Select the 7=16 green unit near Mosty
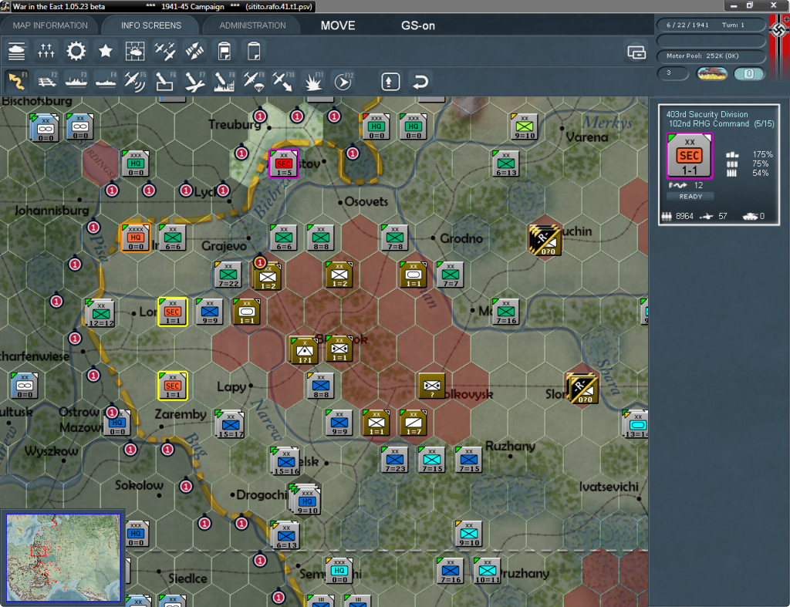Viewport: 790px width, 607px height. tap(506, 312)
